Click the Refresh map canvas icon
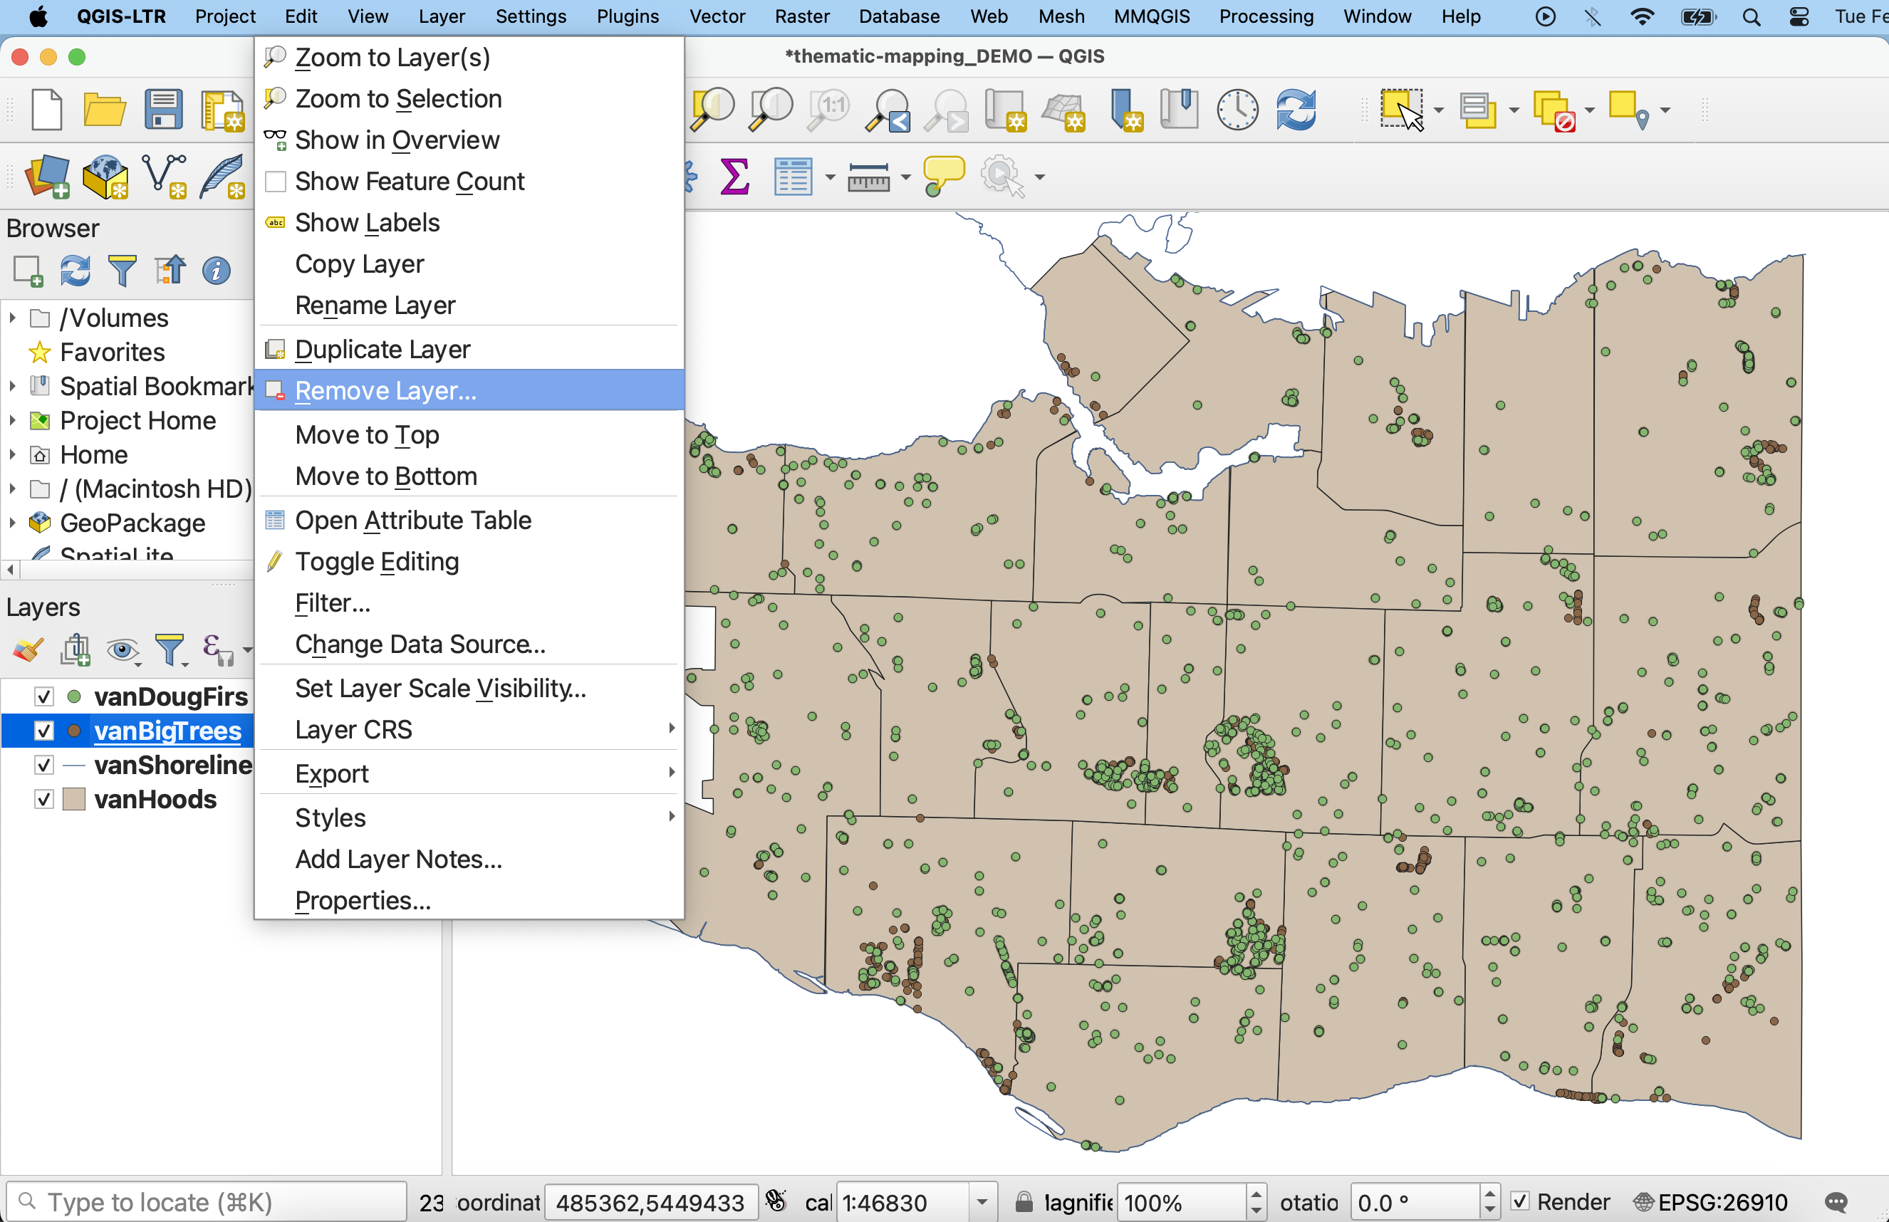 point(1296,110)
